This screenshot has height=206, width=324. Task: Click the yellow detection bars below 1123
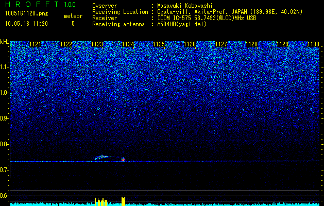(x=101, y=202)
